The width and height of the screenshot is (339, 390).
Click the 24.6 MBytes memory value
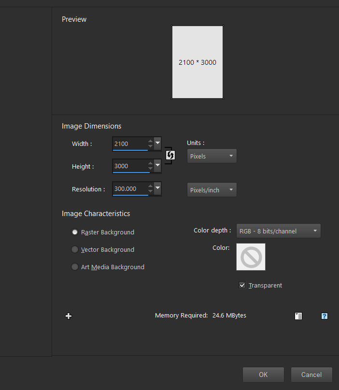(229, 316)
